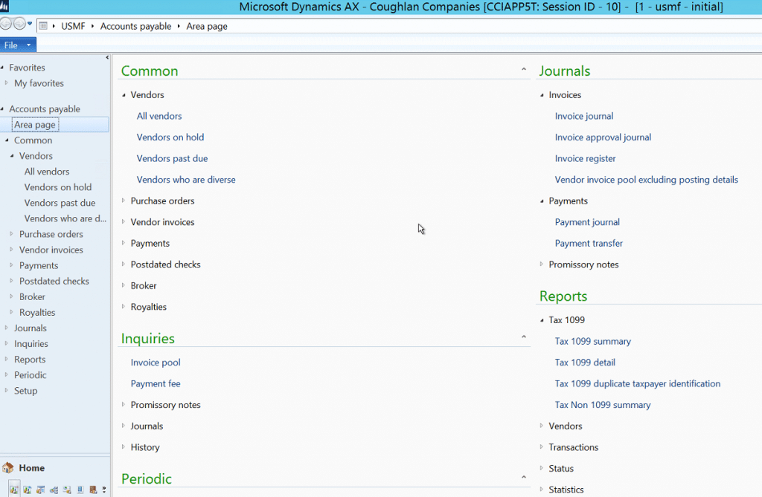This screenshot has height=497, width=762.
Task: Collapse the navigation pane with the arrow
Action: tap(107, 57)
